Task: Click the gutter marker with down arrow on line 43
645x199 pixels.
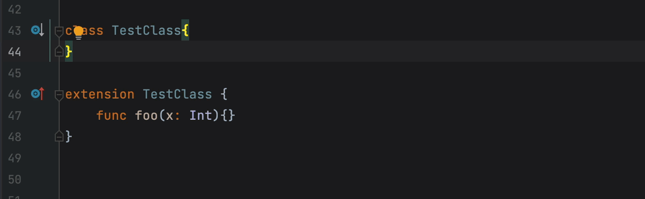Action: (38, 30)
